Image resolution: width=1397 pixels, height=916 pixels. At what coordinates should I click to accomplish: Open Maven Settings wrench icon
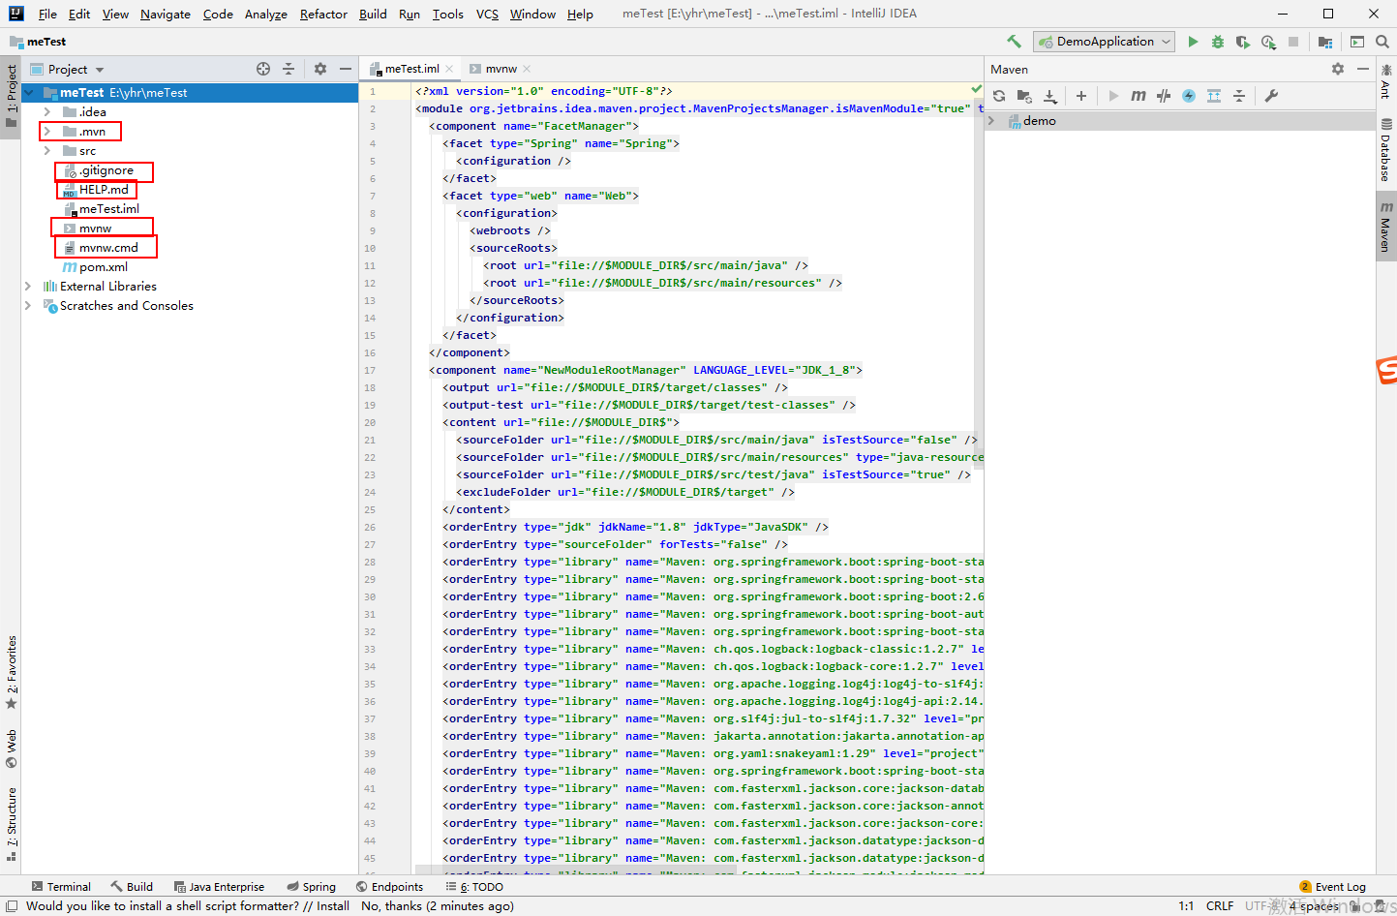[1271, 96]
